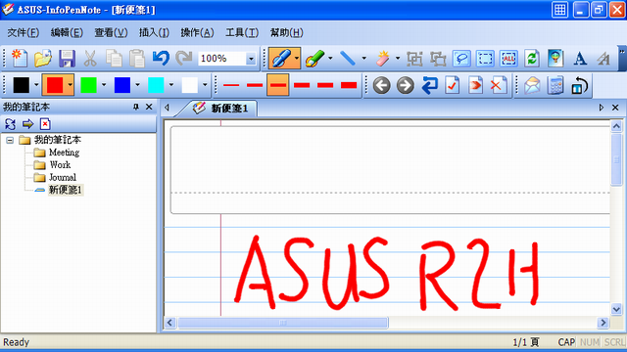Click the vertical scrollbar down arrow
This screenshot has height=352, width=627.
pyautogui.click(x=616, y=309)
